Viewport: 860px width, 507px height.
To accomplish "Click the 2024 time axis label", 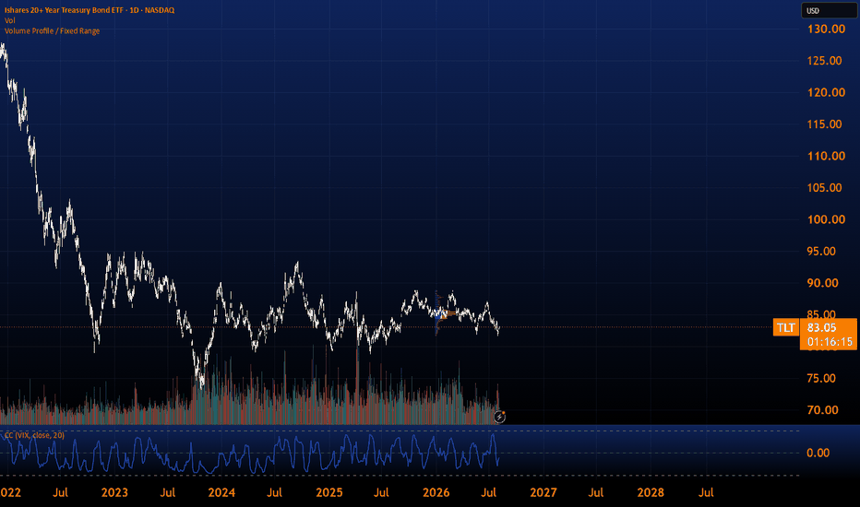I will tap(221, 493).
